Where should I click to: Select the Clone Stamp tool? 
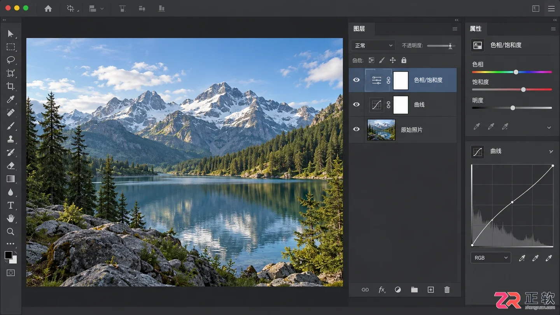(x=10, y=139)
